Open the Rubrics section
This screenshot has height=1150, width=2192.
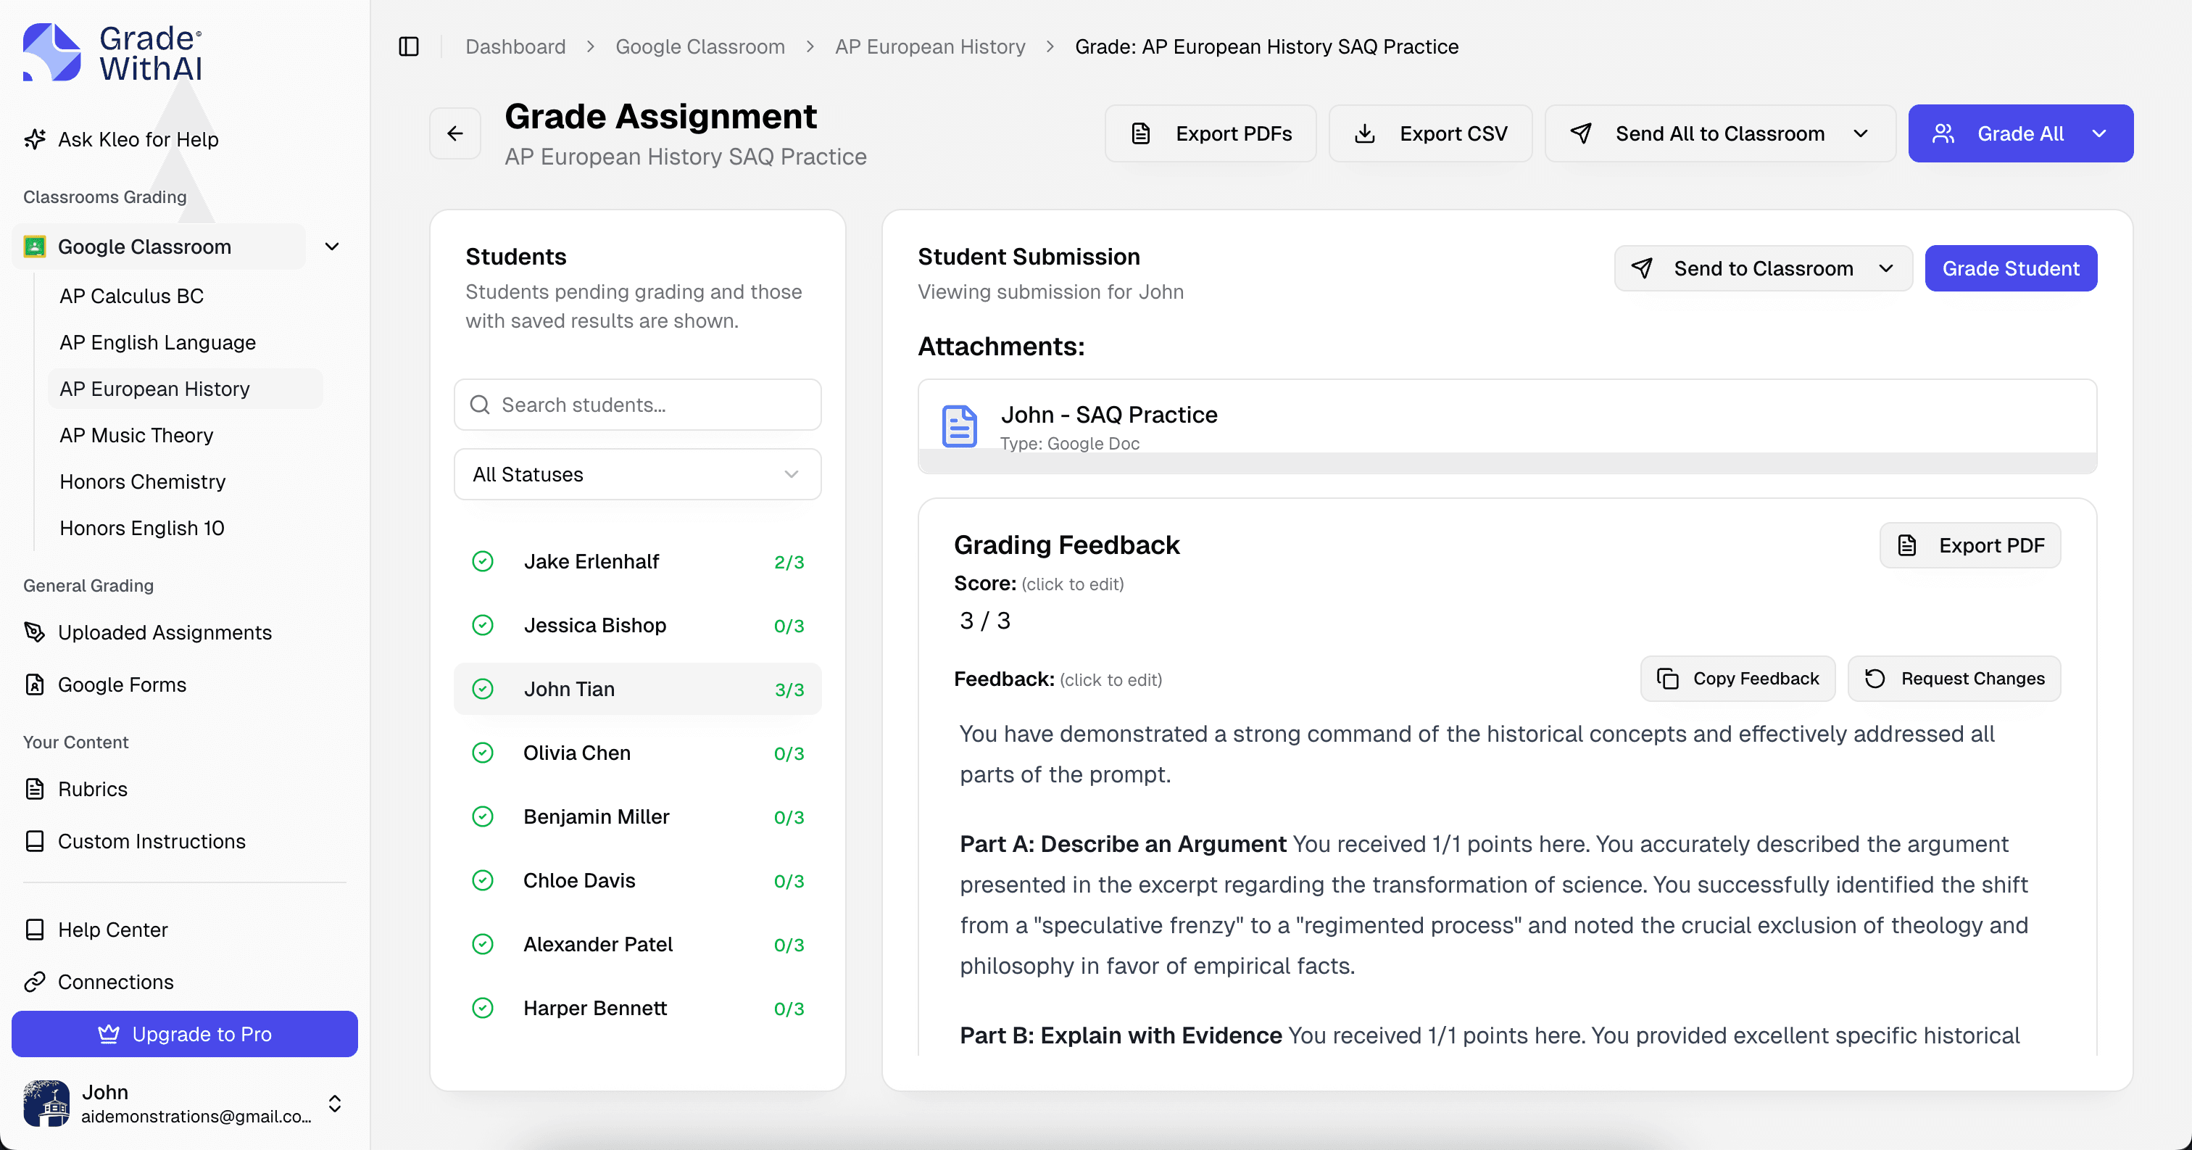tap(92, 789)
